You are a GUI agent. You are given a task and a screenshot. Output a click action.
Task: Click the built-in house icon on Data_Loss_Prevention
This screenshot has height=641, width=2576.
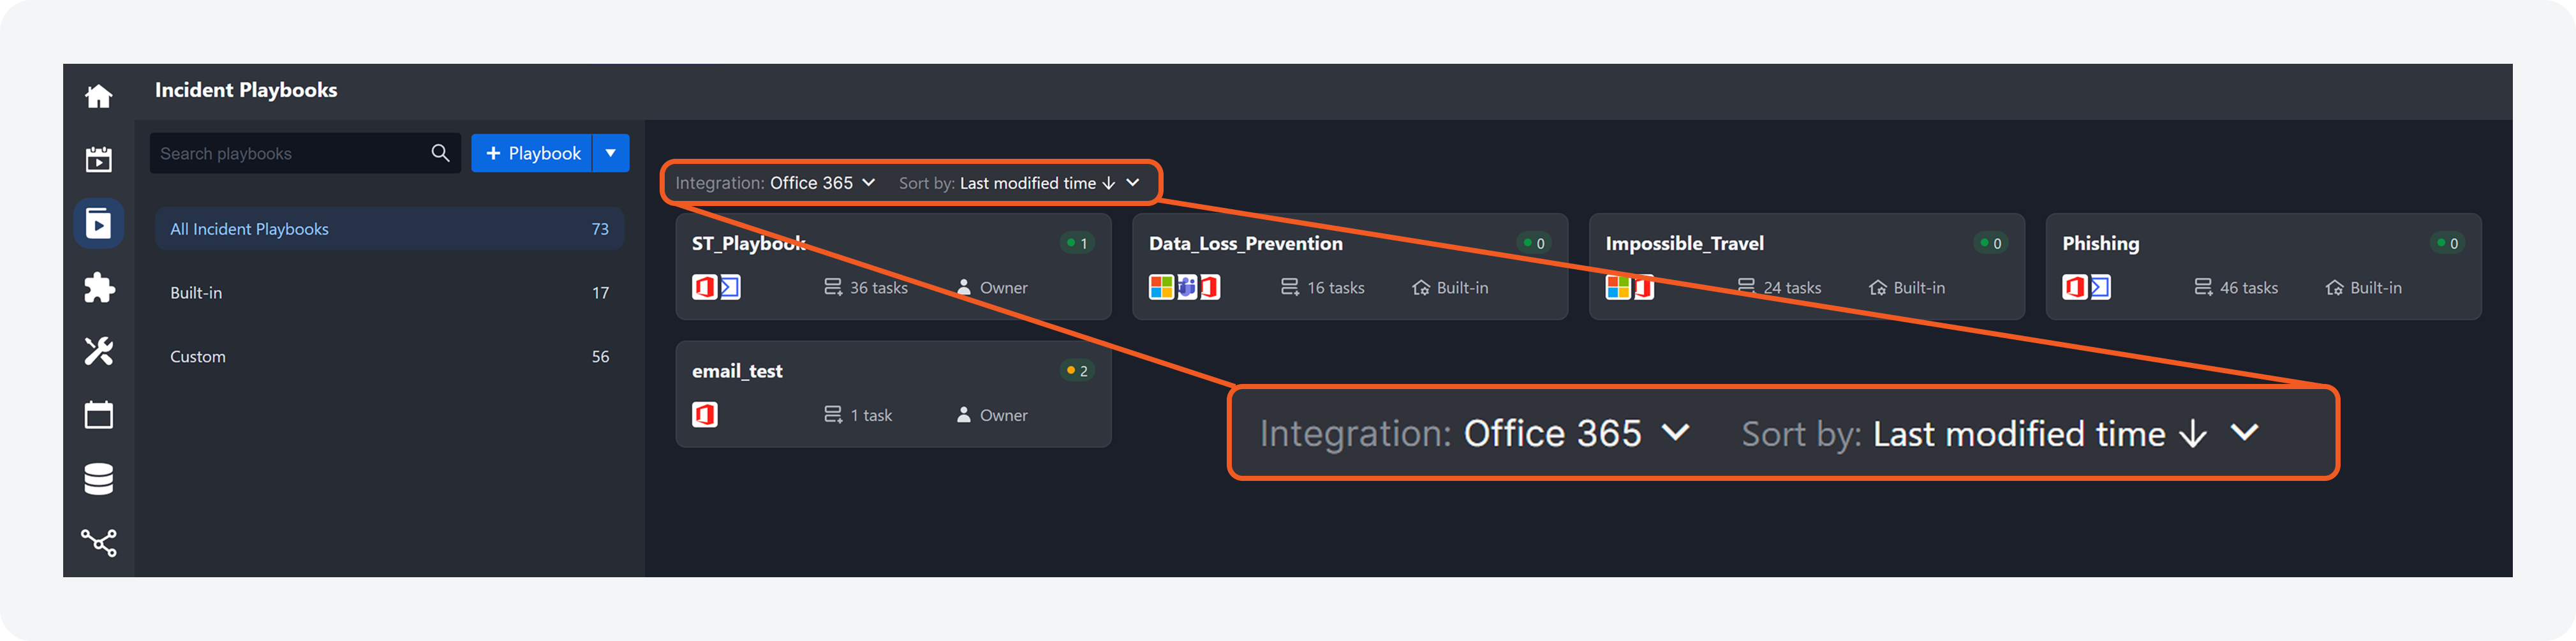click(1421, 288)
